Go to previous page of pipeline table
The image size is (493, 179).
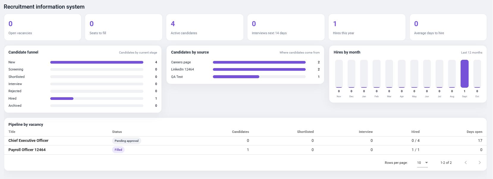pos(466,162)
